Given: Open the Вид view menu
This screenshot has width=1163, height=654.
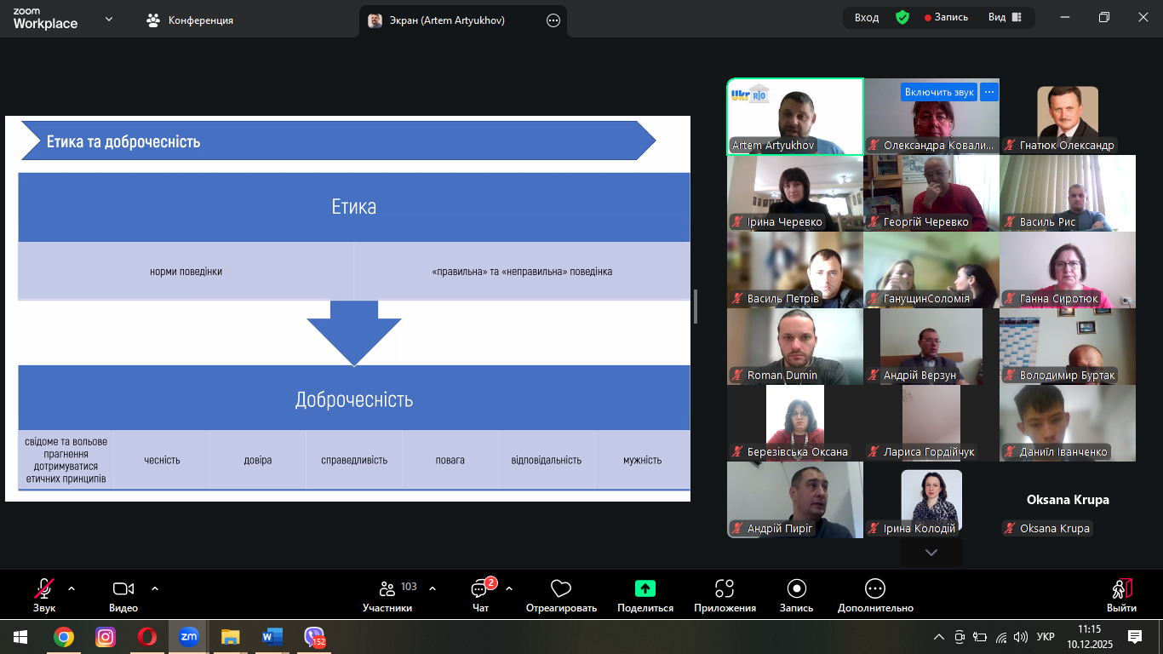Looking at the screenshot, I should (x=1005, y=18).
